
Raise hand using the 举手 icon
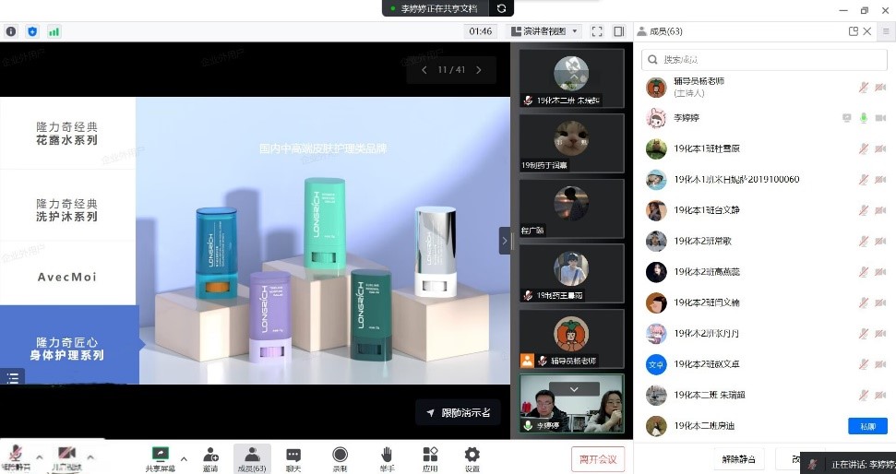pyautogui.click(x=387, y=456)
